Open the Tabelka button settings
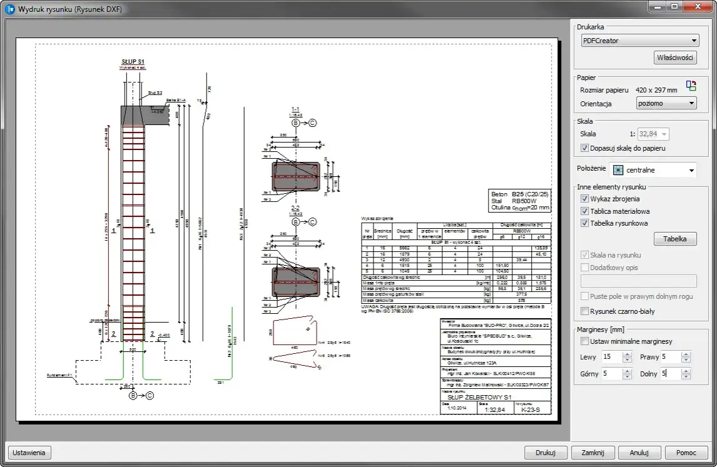 (x=674, y=239)
